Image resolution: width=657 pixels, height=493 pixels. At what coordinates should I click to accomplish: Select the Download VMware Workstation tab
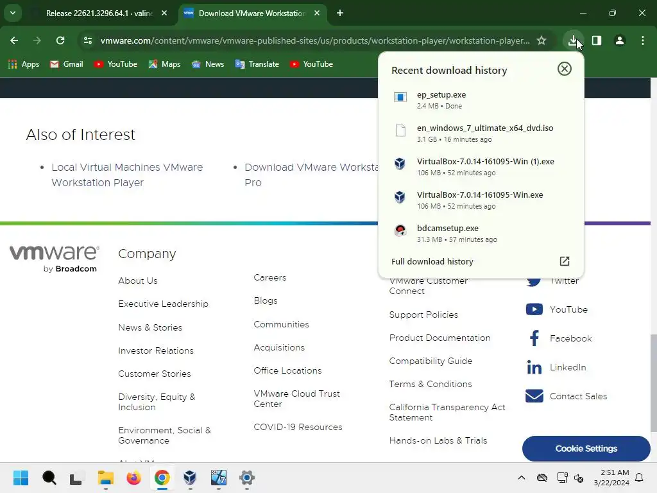pyautogui.click(x=252, y=13)
